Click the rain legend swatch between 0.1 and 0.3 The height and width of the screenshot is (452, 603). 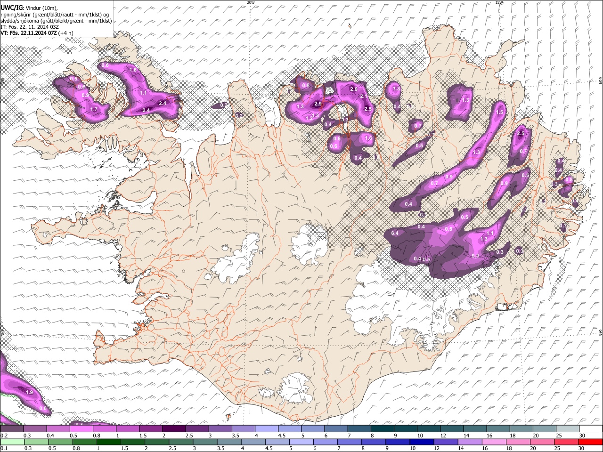coord(12,442)
